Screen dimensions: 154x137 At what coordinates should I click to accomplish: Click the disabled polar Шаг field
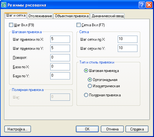click(60, 97)
